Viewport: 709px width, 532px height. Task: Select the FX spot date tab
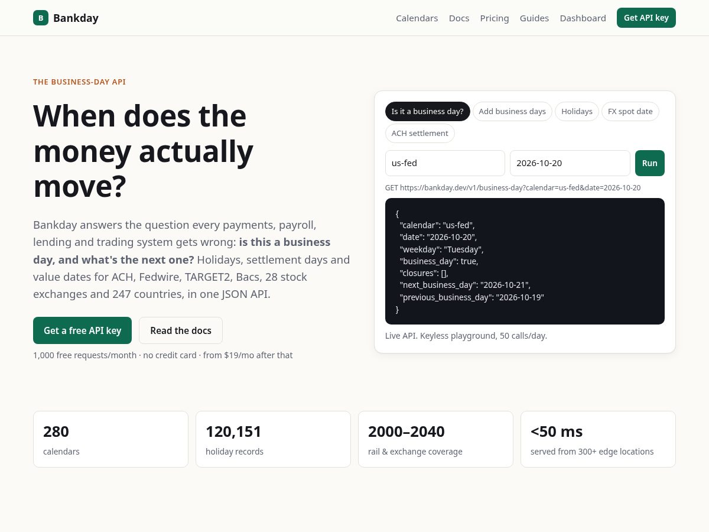click(630, 111)
